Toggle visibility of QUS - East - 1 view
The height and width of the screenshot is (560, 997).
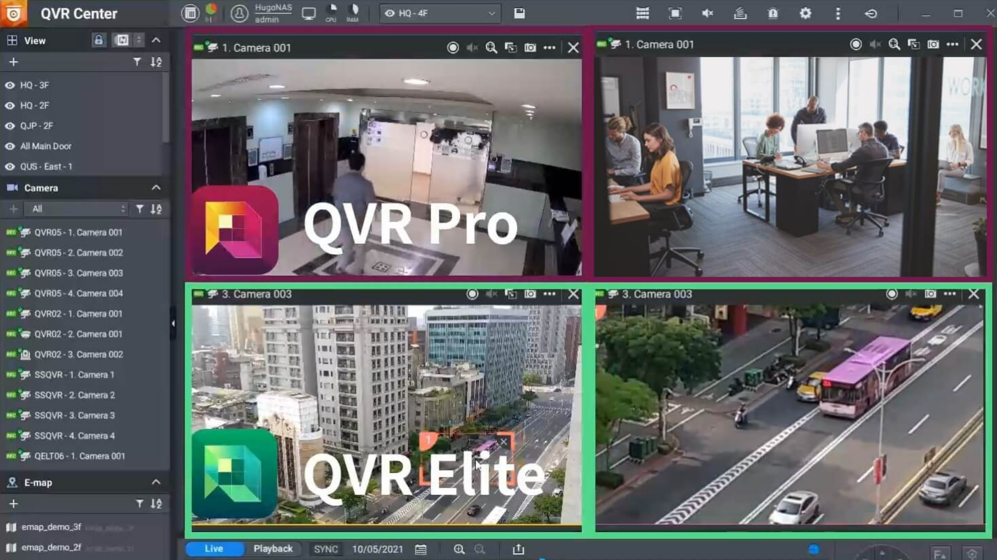[10, 166]
